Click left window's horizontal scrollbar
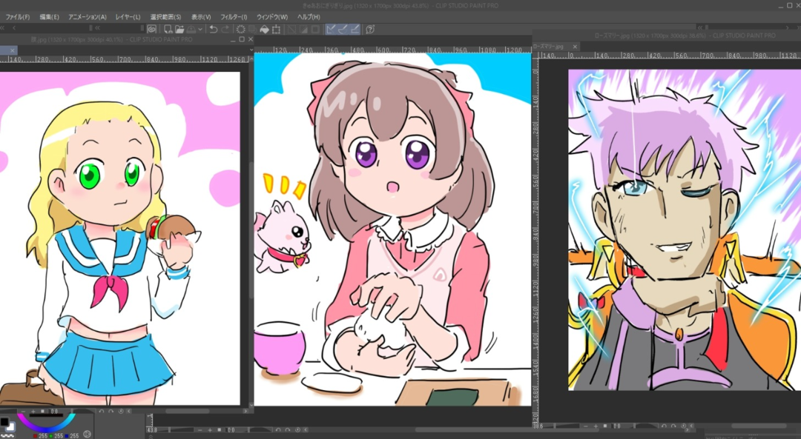 [187, 411]
